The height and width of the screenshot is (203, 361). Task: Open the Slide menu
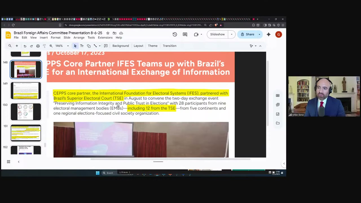coord(67,38)
